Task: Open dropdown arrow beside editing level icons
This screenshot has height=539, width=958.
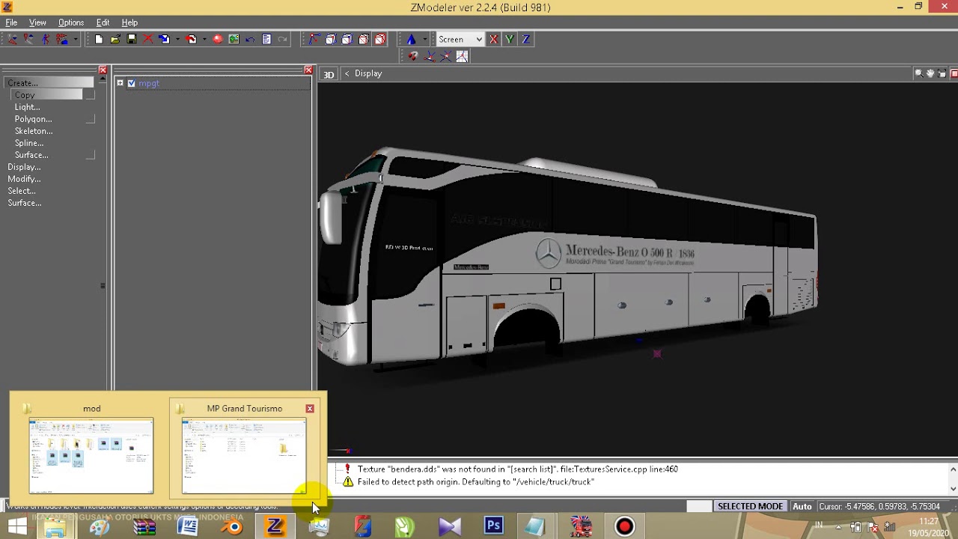Action: click(x=76, y=39)
